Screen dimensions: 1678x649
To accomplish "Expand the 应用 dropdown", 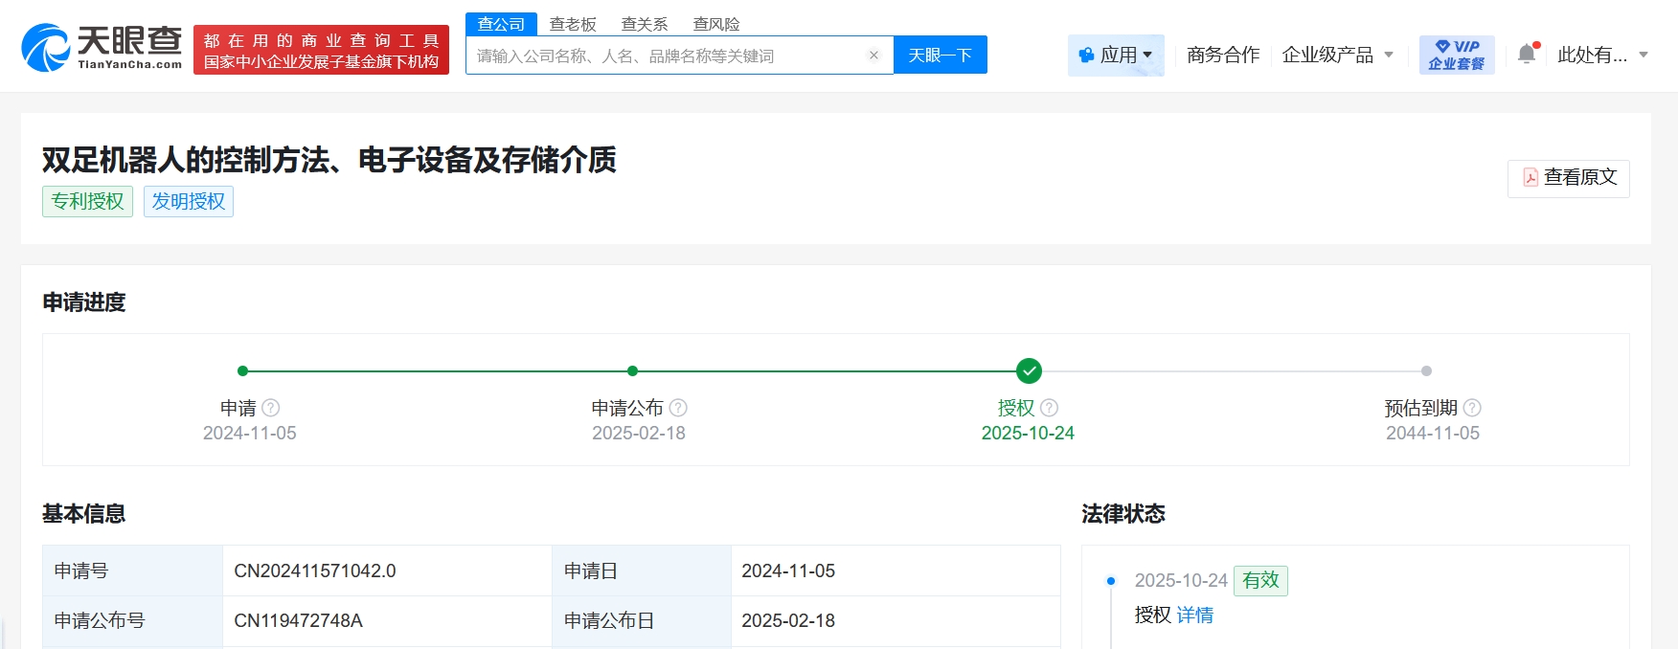I will pos(1116,56).
